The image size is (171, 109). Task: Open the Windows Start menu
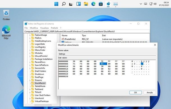(x=56, y=4)
